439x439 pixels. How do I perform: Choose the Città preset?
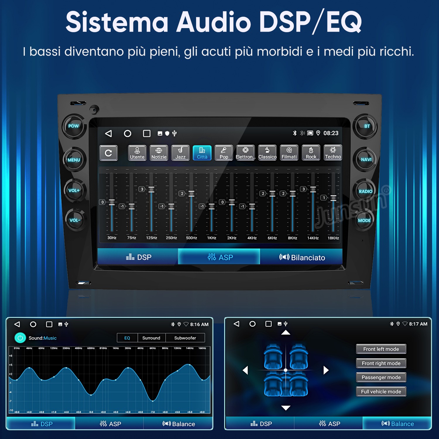point(202,153)
